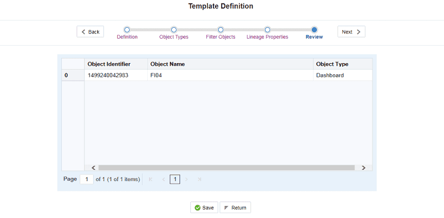Jump to the last page icon
This screenshot has height=218, width=444.
(x=200, y=180)
